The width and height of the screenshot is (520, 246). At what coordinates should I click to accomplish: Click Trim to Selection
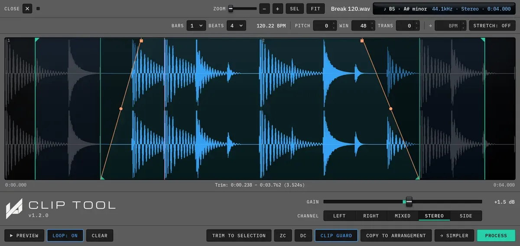[x=239, y=236]
